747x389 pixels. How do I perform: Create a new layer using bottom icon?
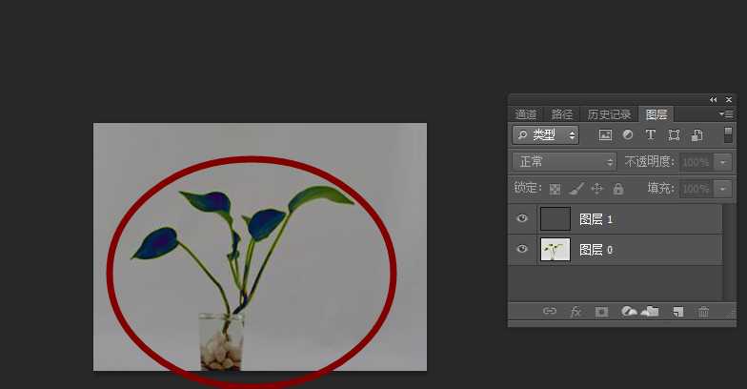click(x=677, y=312)
